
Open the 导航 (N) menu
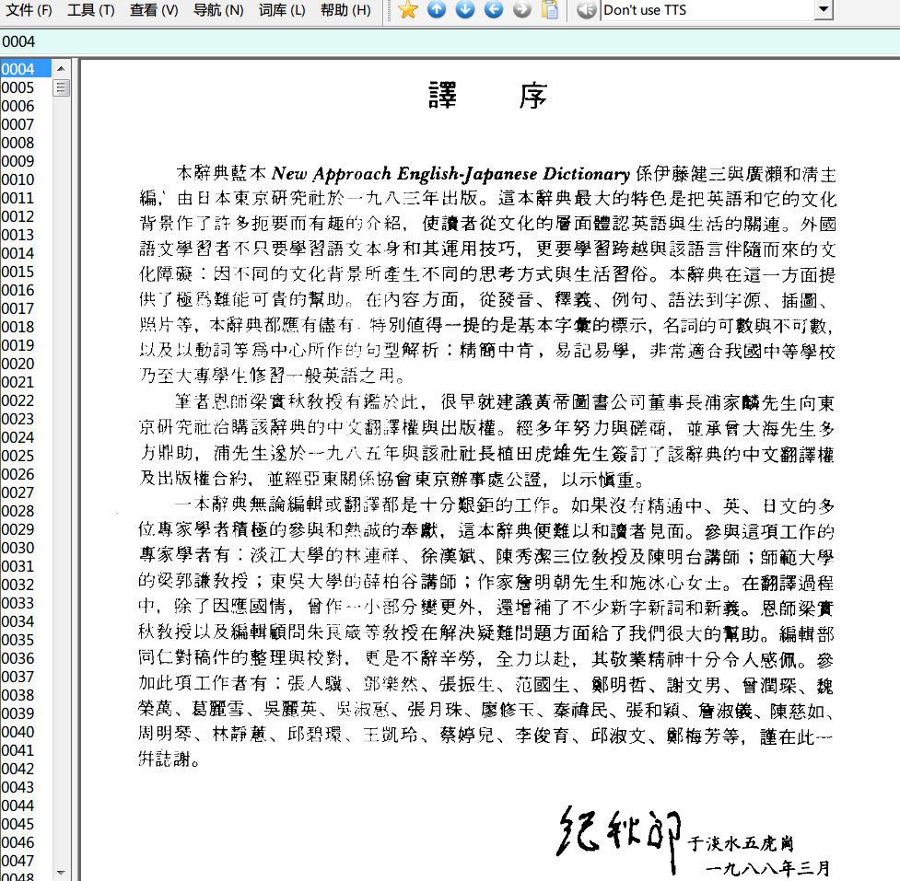point(218,10)
